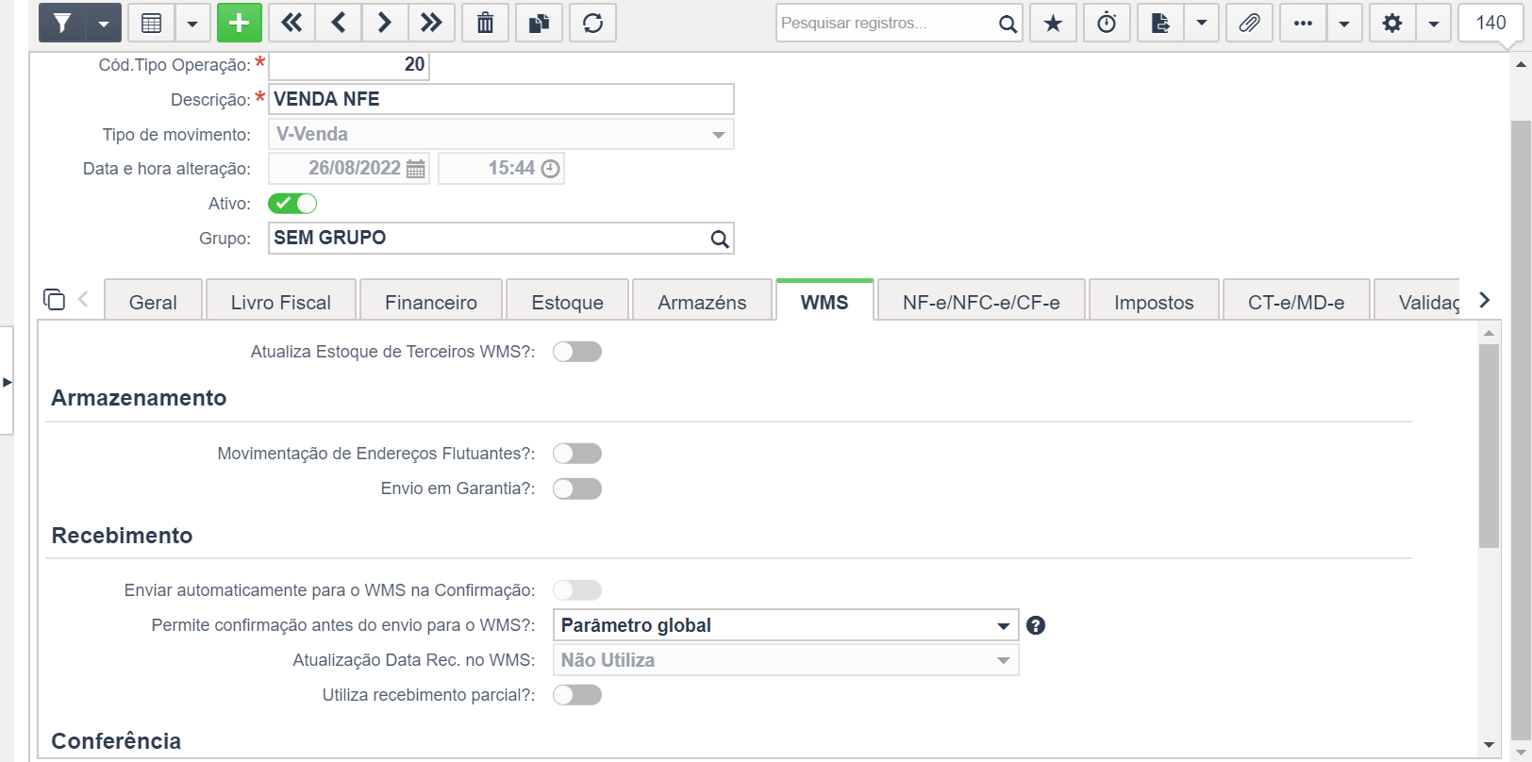The image size is (1532, 762).
Task: Toggle Envio em Garantia switch
Action: (x=577, y=489)
